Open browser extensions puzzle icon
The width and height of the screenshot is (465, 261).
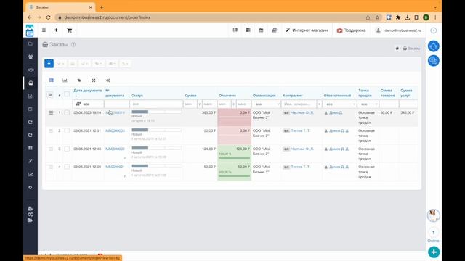point(398,17)
